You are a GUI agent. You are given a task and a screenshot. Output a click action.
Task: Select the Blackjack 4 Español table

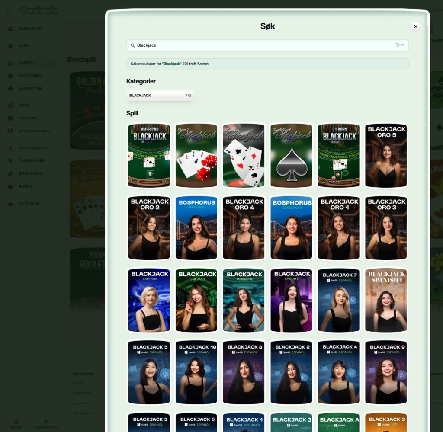click(x=339, y=372)
